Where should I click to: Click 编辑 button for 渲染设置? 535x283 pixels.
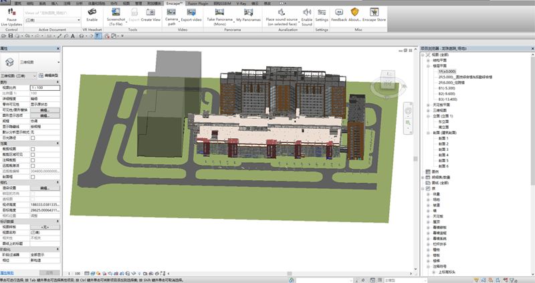click(x=45, y=188)
